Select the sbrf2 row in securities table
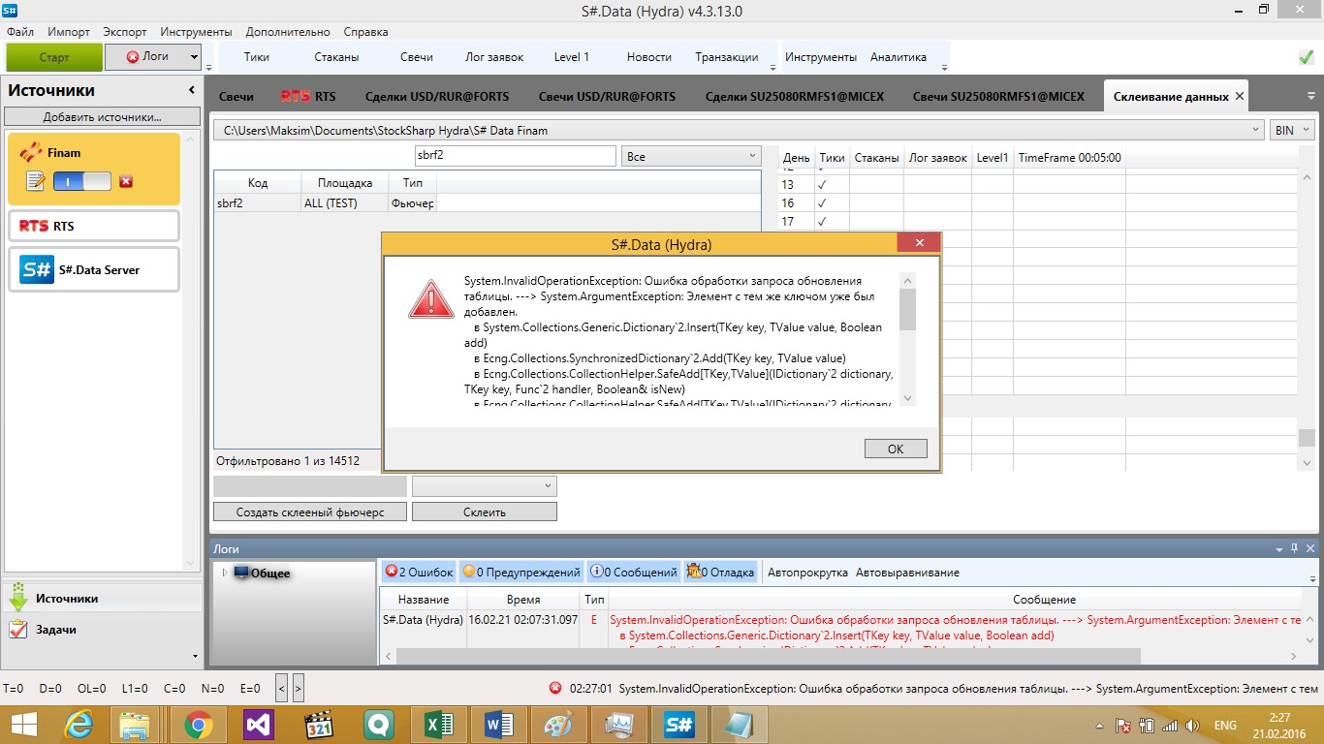1324x744 pixels. [488, 203]
